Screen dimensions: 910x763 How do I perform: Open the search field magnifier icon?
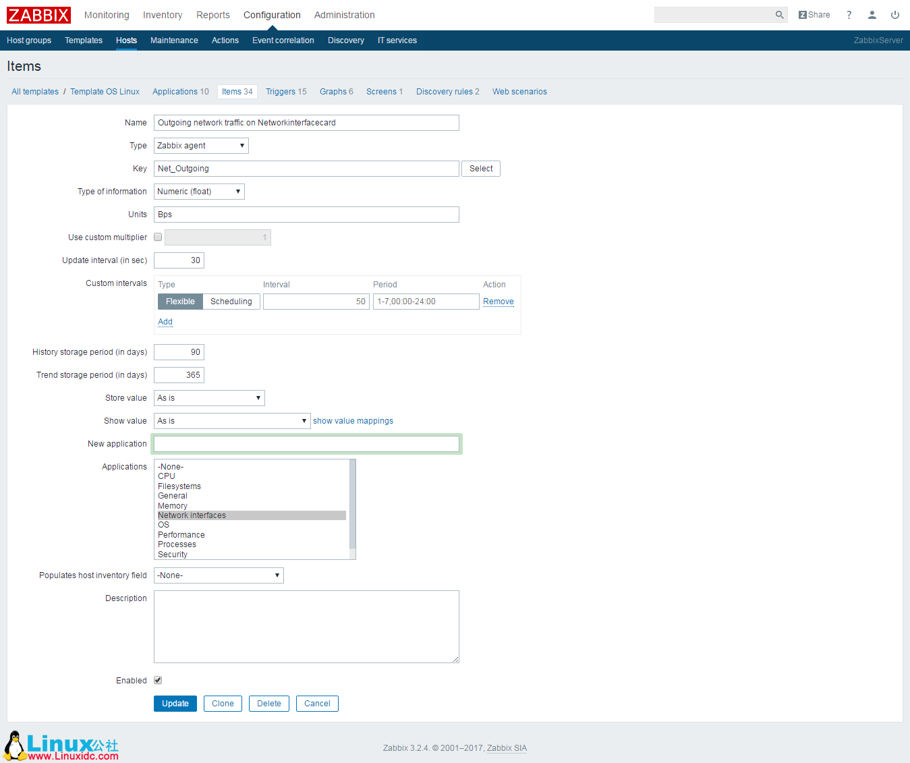[x=779, y=14]
